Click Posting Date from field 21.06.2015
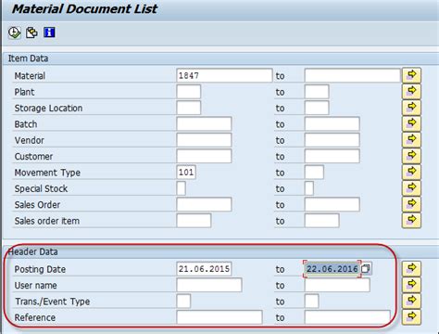 coord(204,269)
